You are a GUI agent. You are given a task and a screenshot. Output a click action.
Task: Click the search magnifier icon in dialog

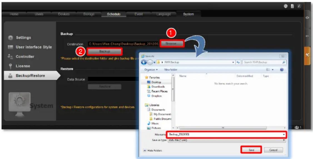click(x=284, y=62)
